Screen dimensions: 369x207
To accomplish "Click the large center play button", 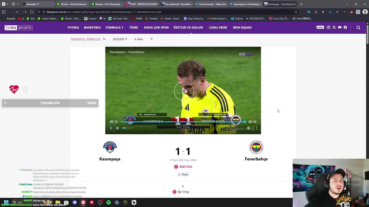I will tap(184, 91).
